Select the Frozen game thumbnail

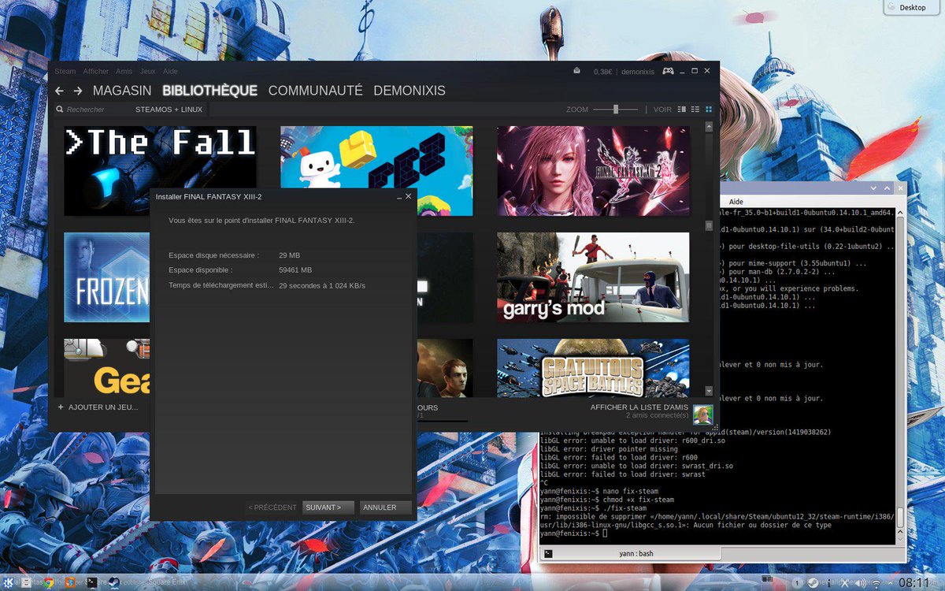coord(106,277)
